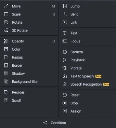Viewport: 116px width, 128px height.
Task: Click the Vibrate phone icon
Action: click(x=65, y=68)
